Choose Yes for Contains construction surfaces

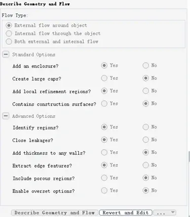104,104
